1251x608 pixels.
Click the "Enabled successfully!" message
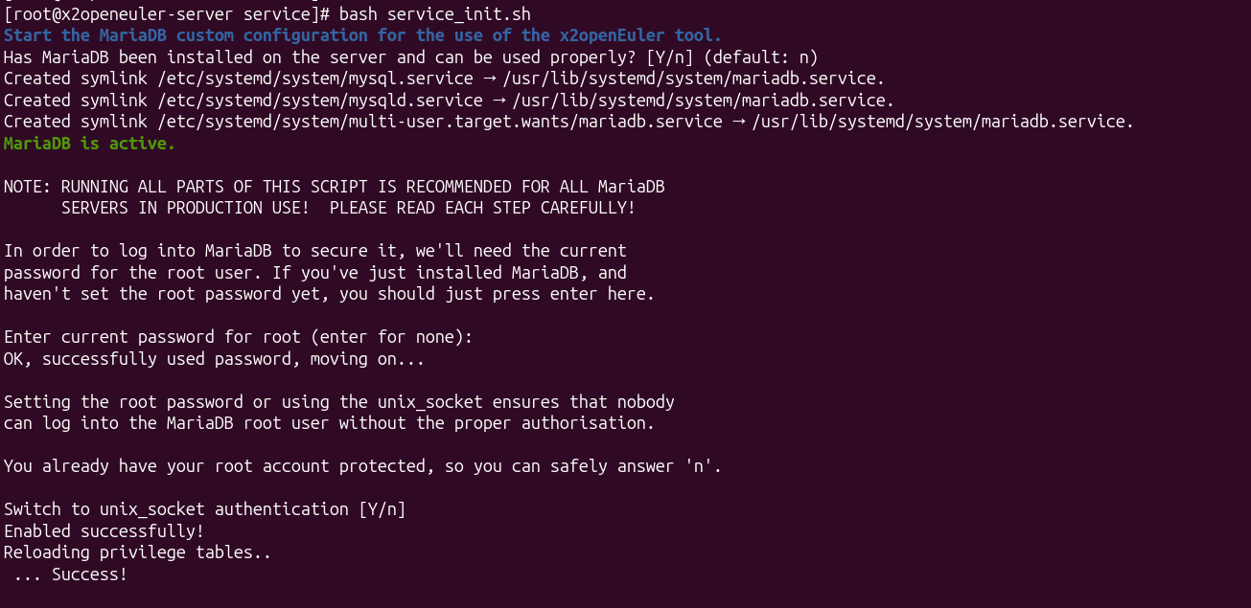pos(104,530)
